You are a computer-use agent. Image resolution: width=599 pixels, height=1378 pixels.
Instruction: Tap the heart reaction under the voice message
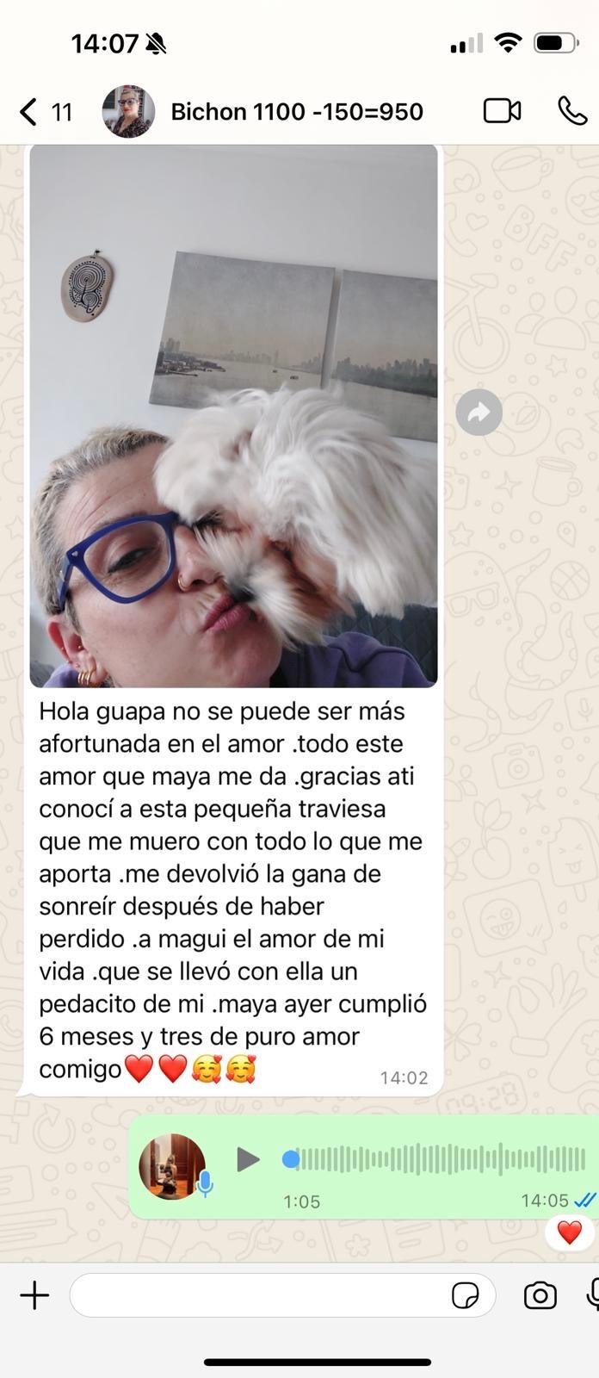click(569, 1232)
